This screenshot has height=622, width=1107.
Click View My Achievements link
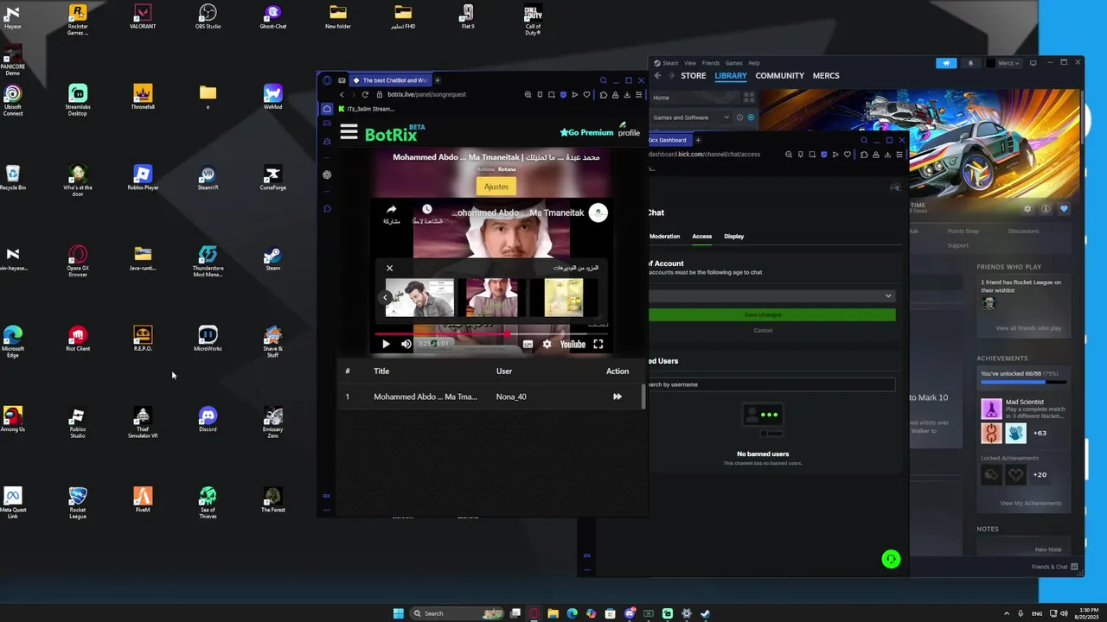(x=1031, y=503)
